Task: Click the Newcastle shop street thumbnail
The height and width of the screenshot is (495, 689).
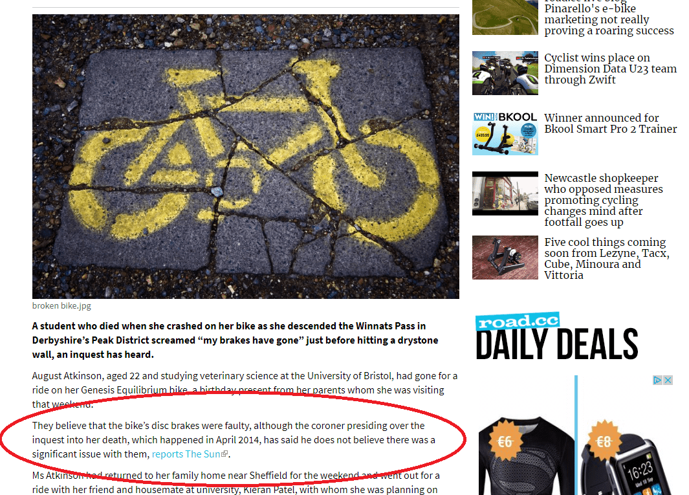Action: coord(505,193)
